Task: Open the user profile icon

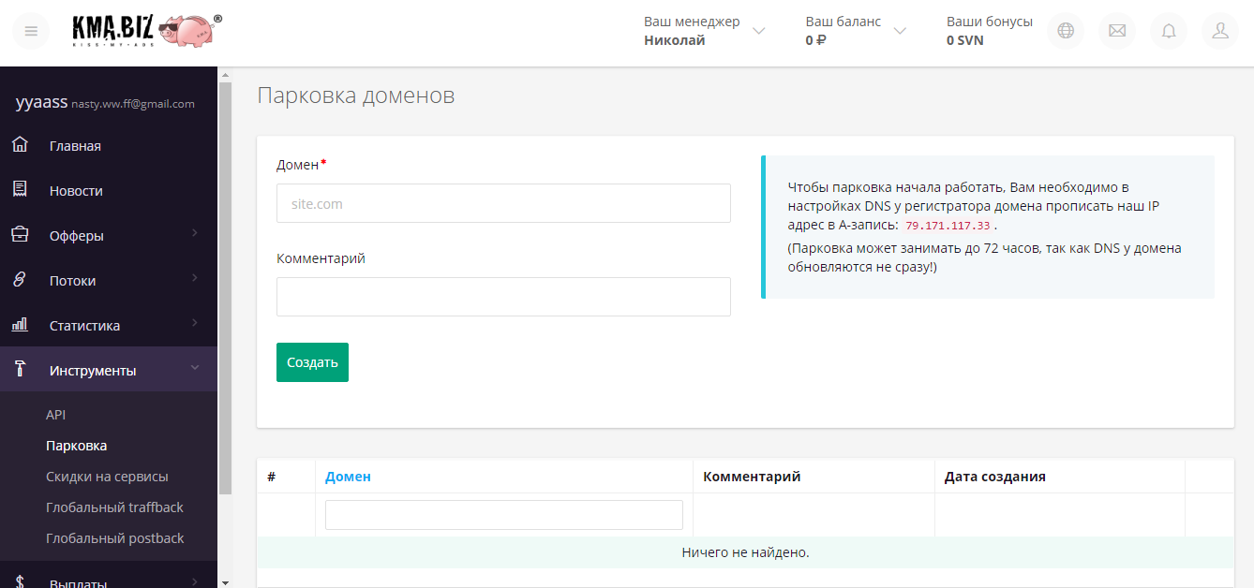Action: point(1219,30)
